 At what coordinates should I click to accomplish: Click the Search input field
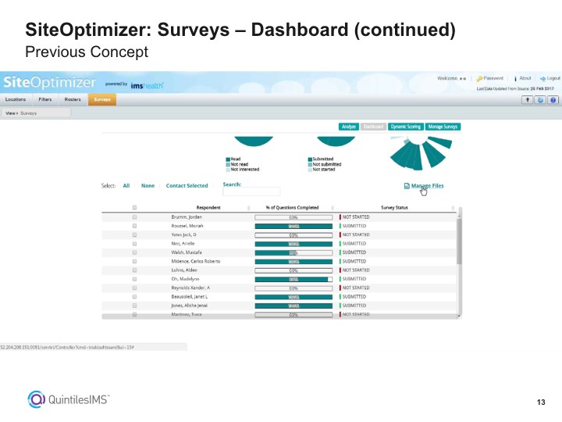(x=251, y=191)
